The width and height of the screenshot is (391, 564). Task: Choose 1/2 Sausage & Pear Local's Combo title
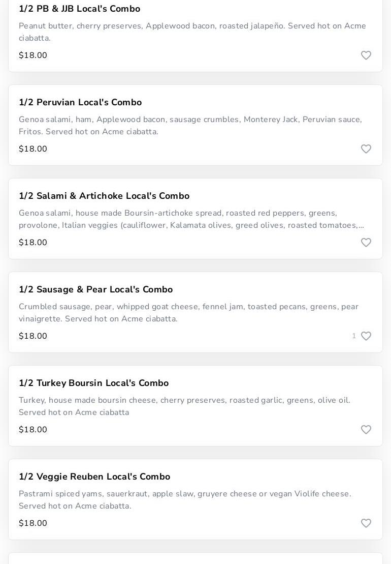tap(95, 289)
